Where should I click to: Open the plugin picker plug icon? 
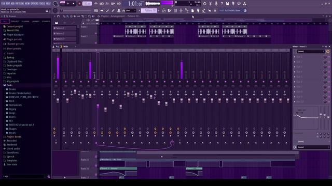pyautogui.click(x=198, y=10)
